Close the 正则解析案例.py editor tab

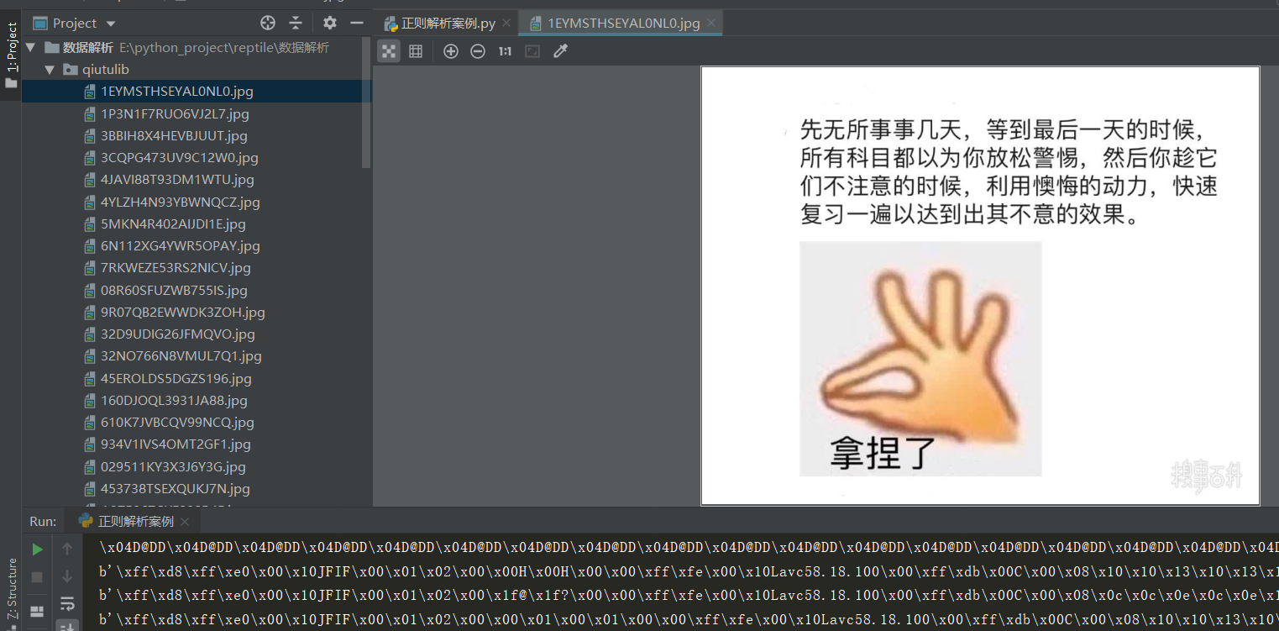[506, 24]
